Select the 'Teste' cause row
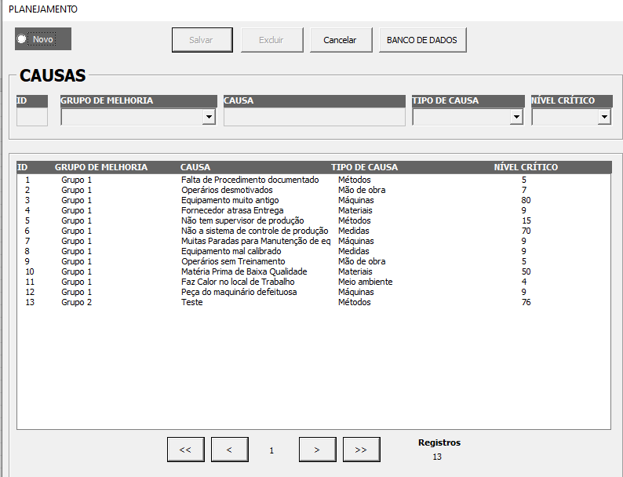This screenshot has height=477, width=623. (314, 302)
